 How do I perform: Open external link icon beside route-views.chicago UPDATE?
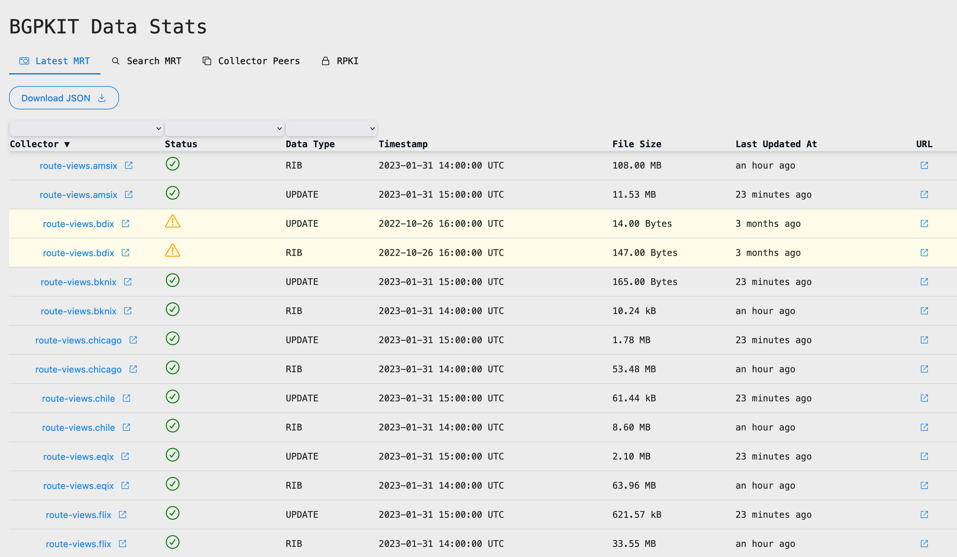point(133,340)
